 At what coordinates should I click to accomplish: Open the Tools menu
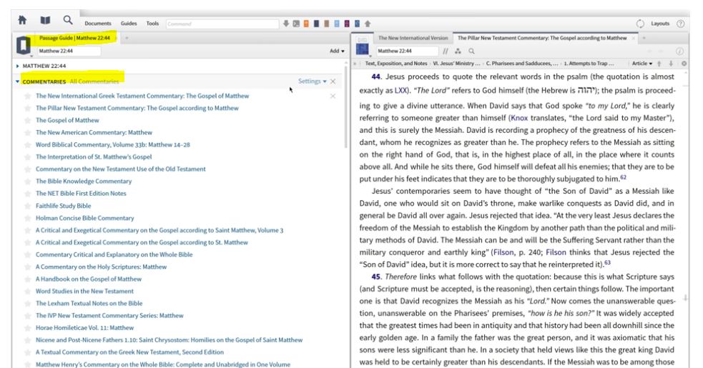point(152,24)
